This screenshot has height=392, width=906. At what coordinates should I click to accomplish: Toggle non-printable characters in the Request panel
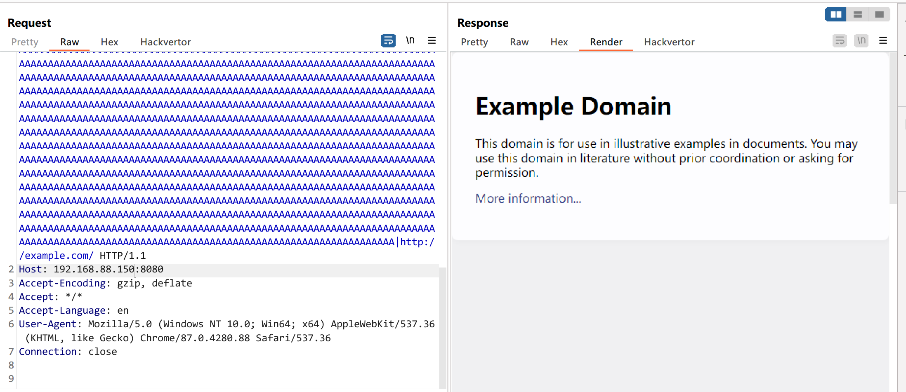point(410,40)
